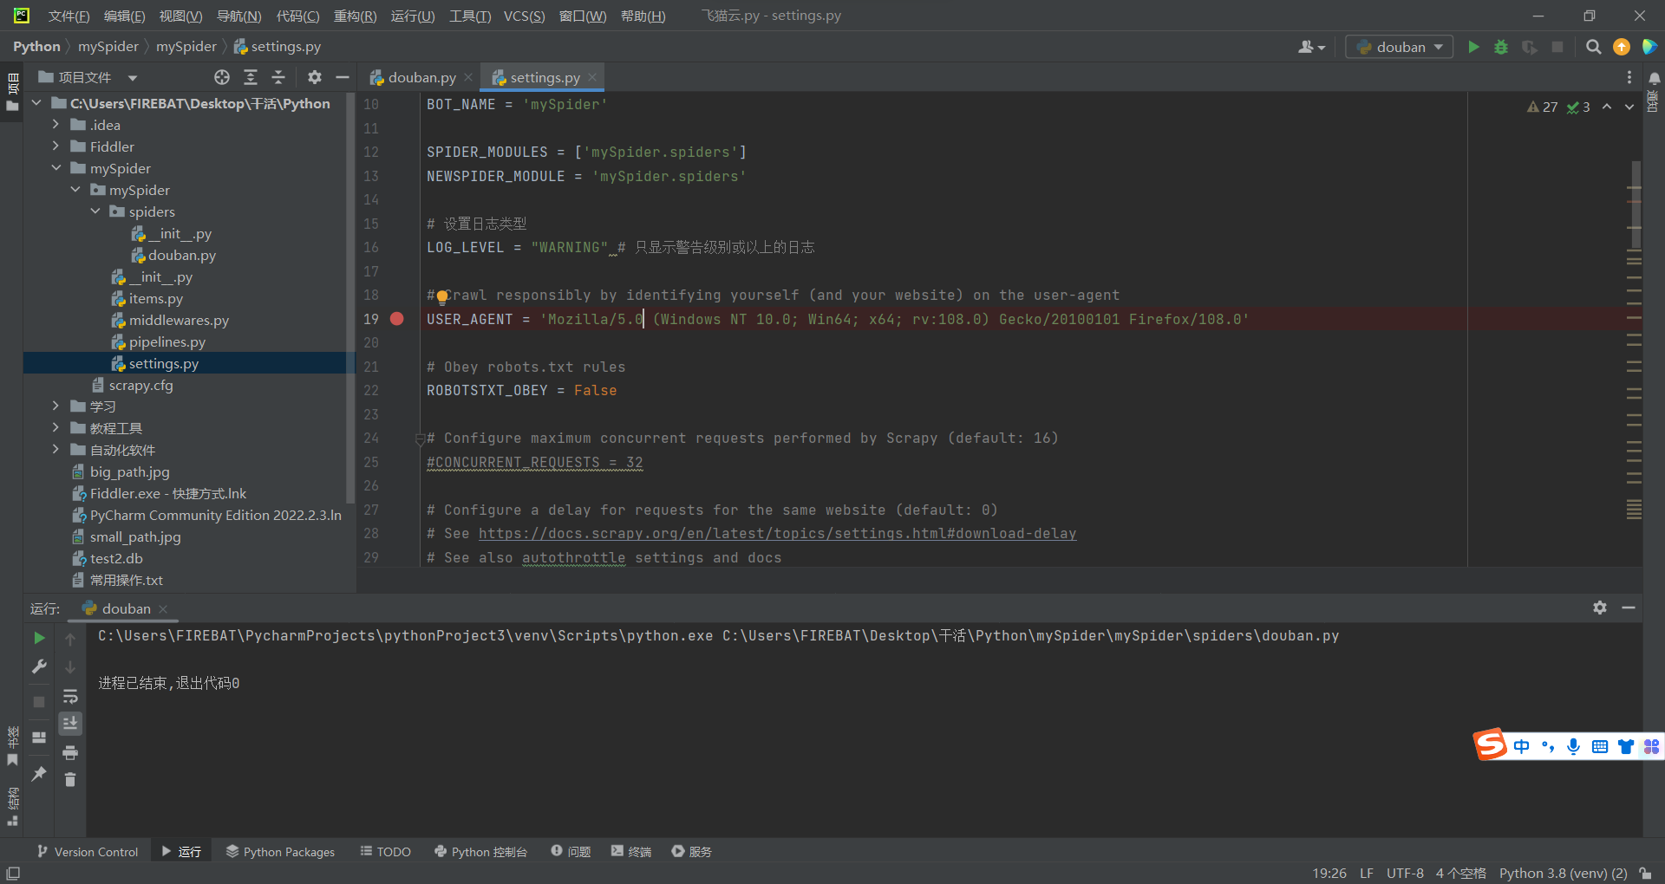Expand the 自动化软件 folder
This screenshot has height=884, width=1665.
pyautogui.click(x=55, y=450)
